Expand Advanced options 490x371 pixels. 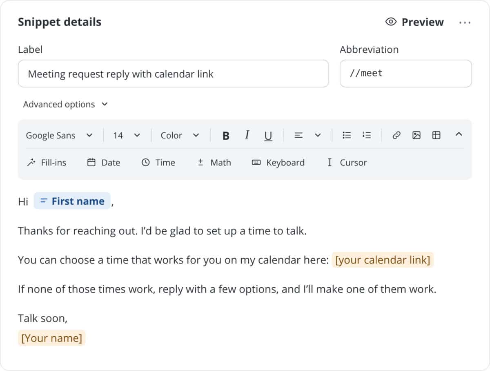(x=65, y=104)
